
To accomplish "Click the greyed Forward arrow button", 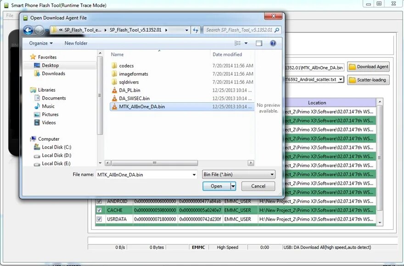I will pos(39,30).
